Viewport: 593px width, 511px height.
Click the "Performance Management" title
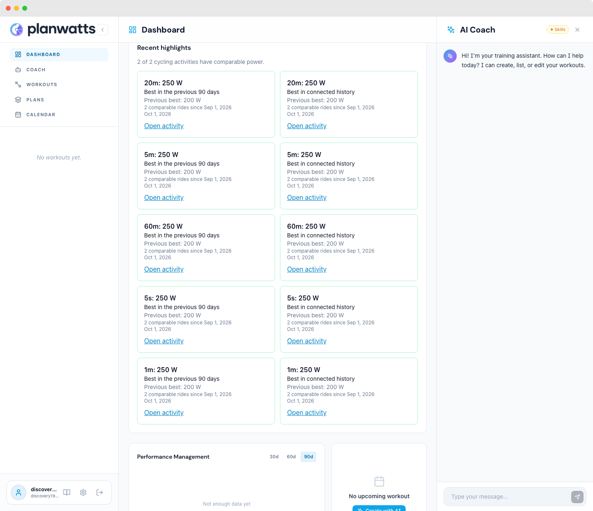[x=173, y=457]
